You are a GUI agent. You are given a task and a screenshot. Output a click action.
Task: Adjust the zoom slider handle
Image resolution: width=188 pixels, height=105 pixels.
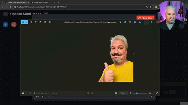coord(137,93)
